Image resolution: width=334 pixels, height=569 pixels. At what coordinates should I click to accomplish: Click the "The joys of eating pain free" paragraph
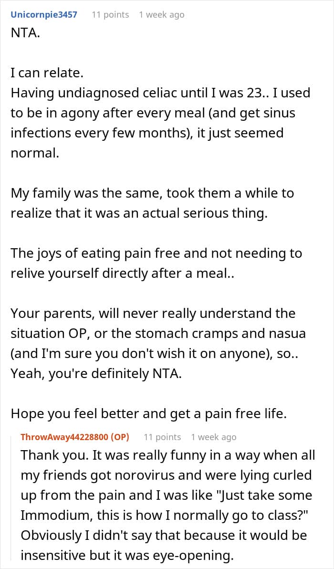point(157,263)
